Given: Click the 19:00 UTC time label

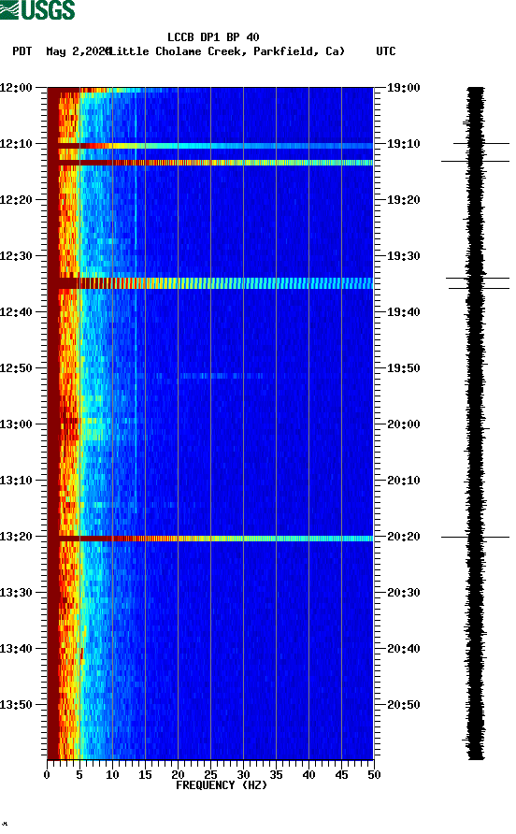Looking at the screenshot, I should (x=403, y=88).
